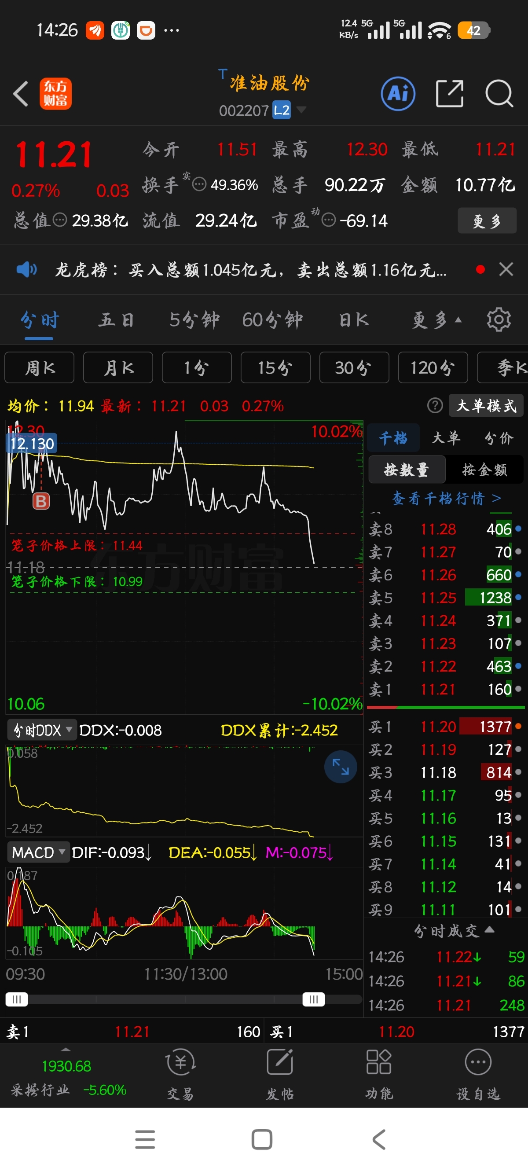
Task: Switch to the 日K tab
Action: 353,320
